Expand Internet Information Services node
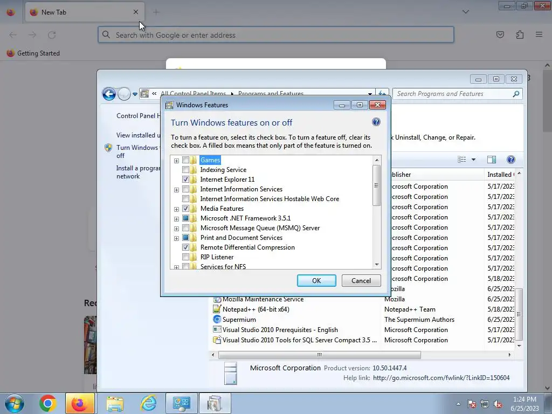This screenshot has width=552, height=414. (176, 190)
